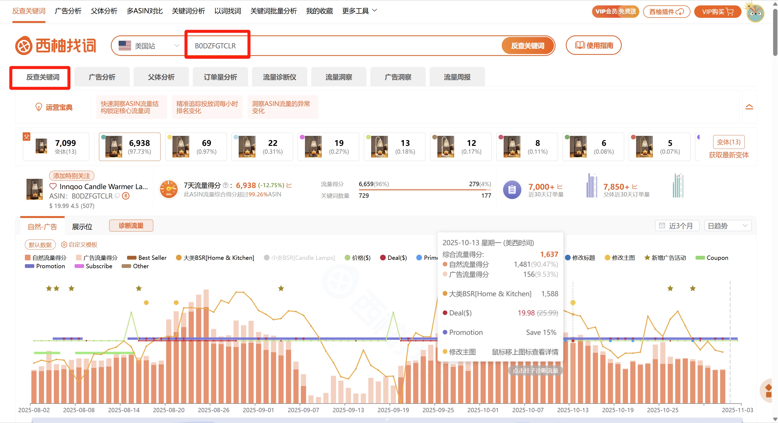
Task: Switch to the 流量诊断仪 tab
Action: tap(279, 77)
